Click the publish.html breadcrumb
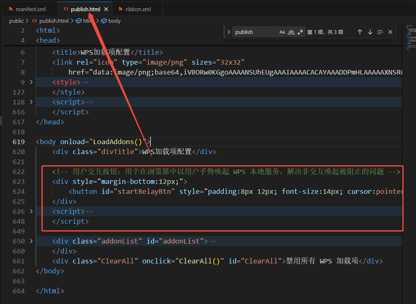The image size is (416, 304). (54, 21)
